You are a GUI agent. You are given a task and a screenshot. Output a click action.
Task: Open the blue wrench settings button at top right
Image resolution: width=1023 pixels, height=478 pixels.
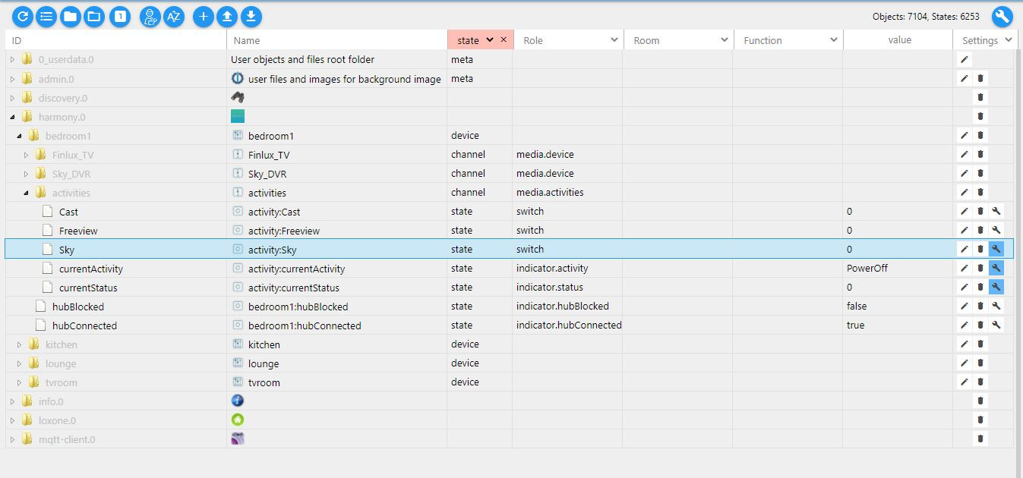click(x=1002, y=16)
